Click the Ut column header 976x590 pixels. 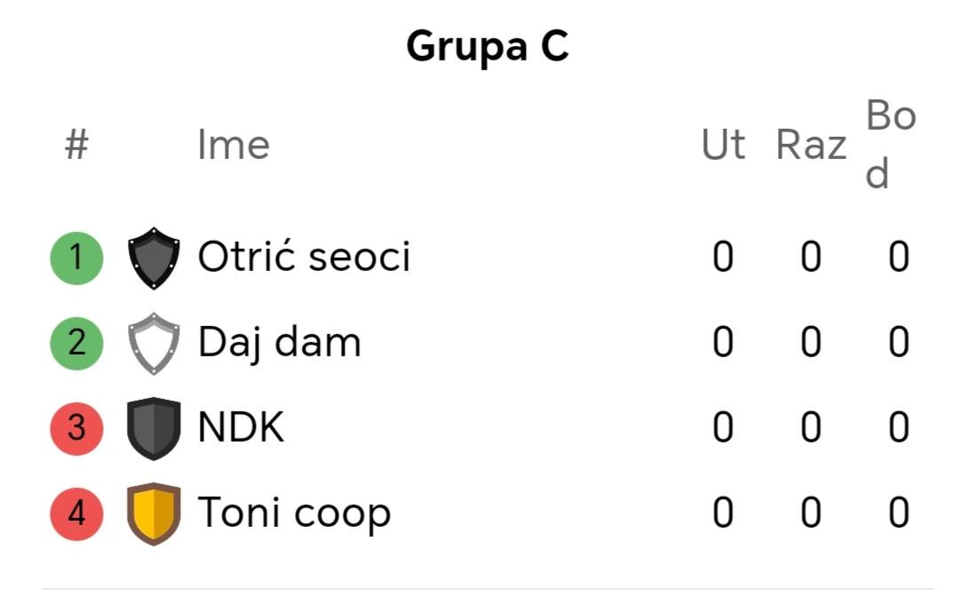tap(723, 145)
